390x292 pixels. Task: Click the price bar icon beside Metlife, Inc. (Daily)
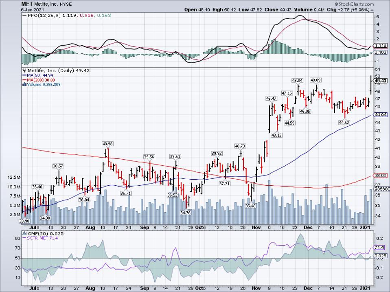coord(24,70)
